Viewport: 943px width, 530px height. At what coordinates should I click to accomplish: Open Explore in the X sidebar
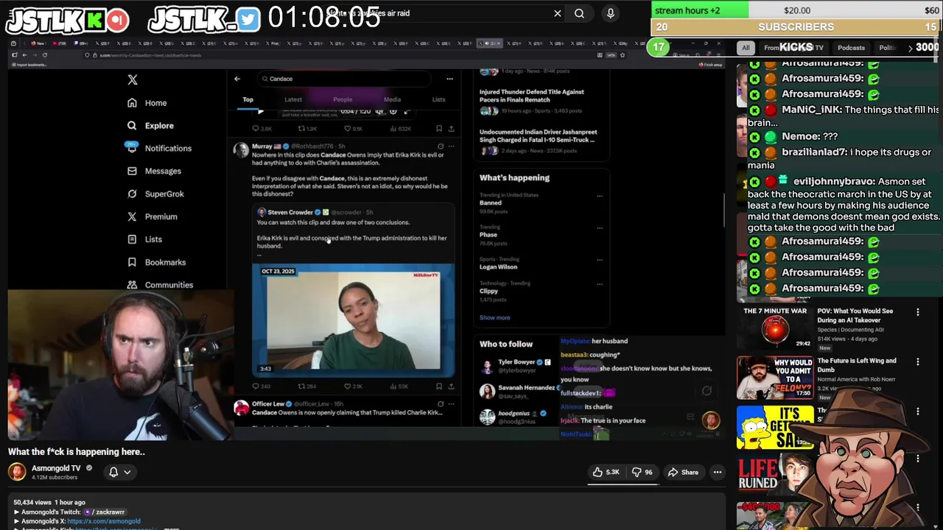pos(151,126)
